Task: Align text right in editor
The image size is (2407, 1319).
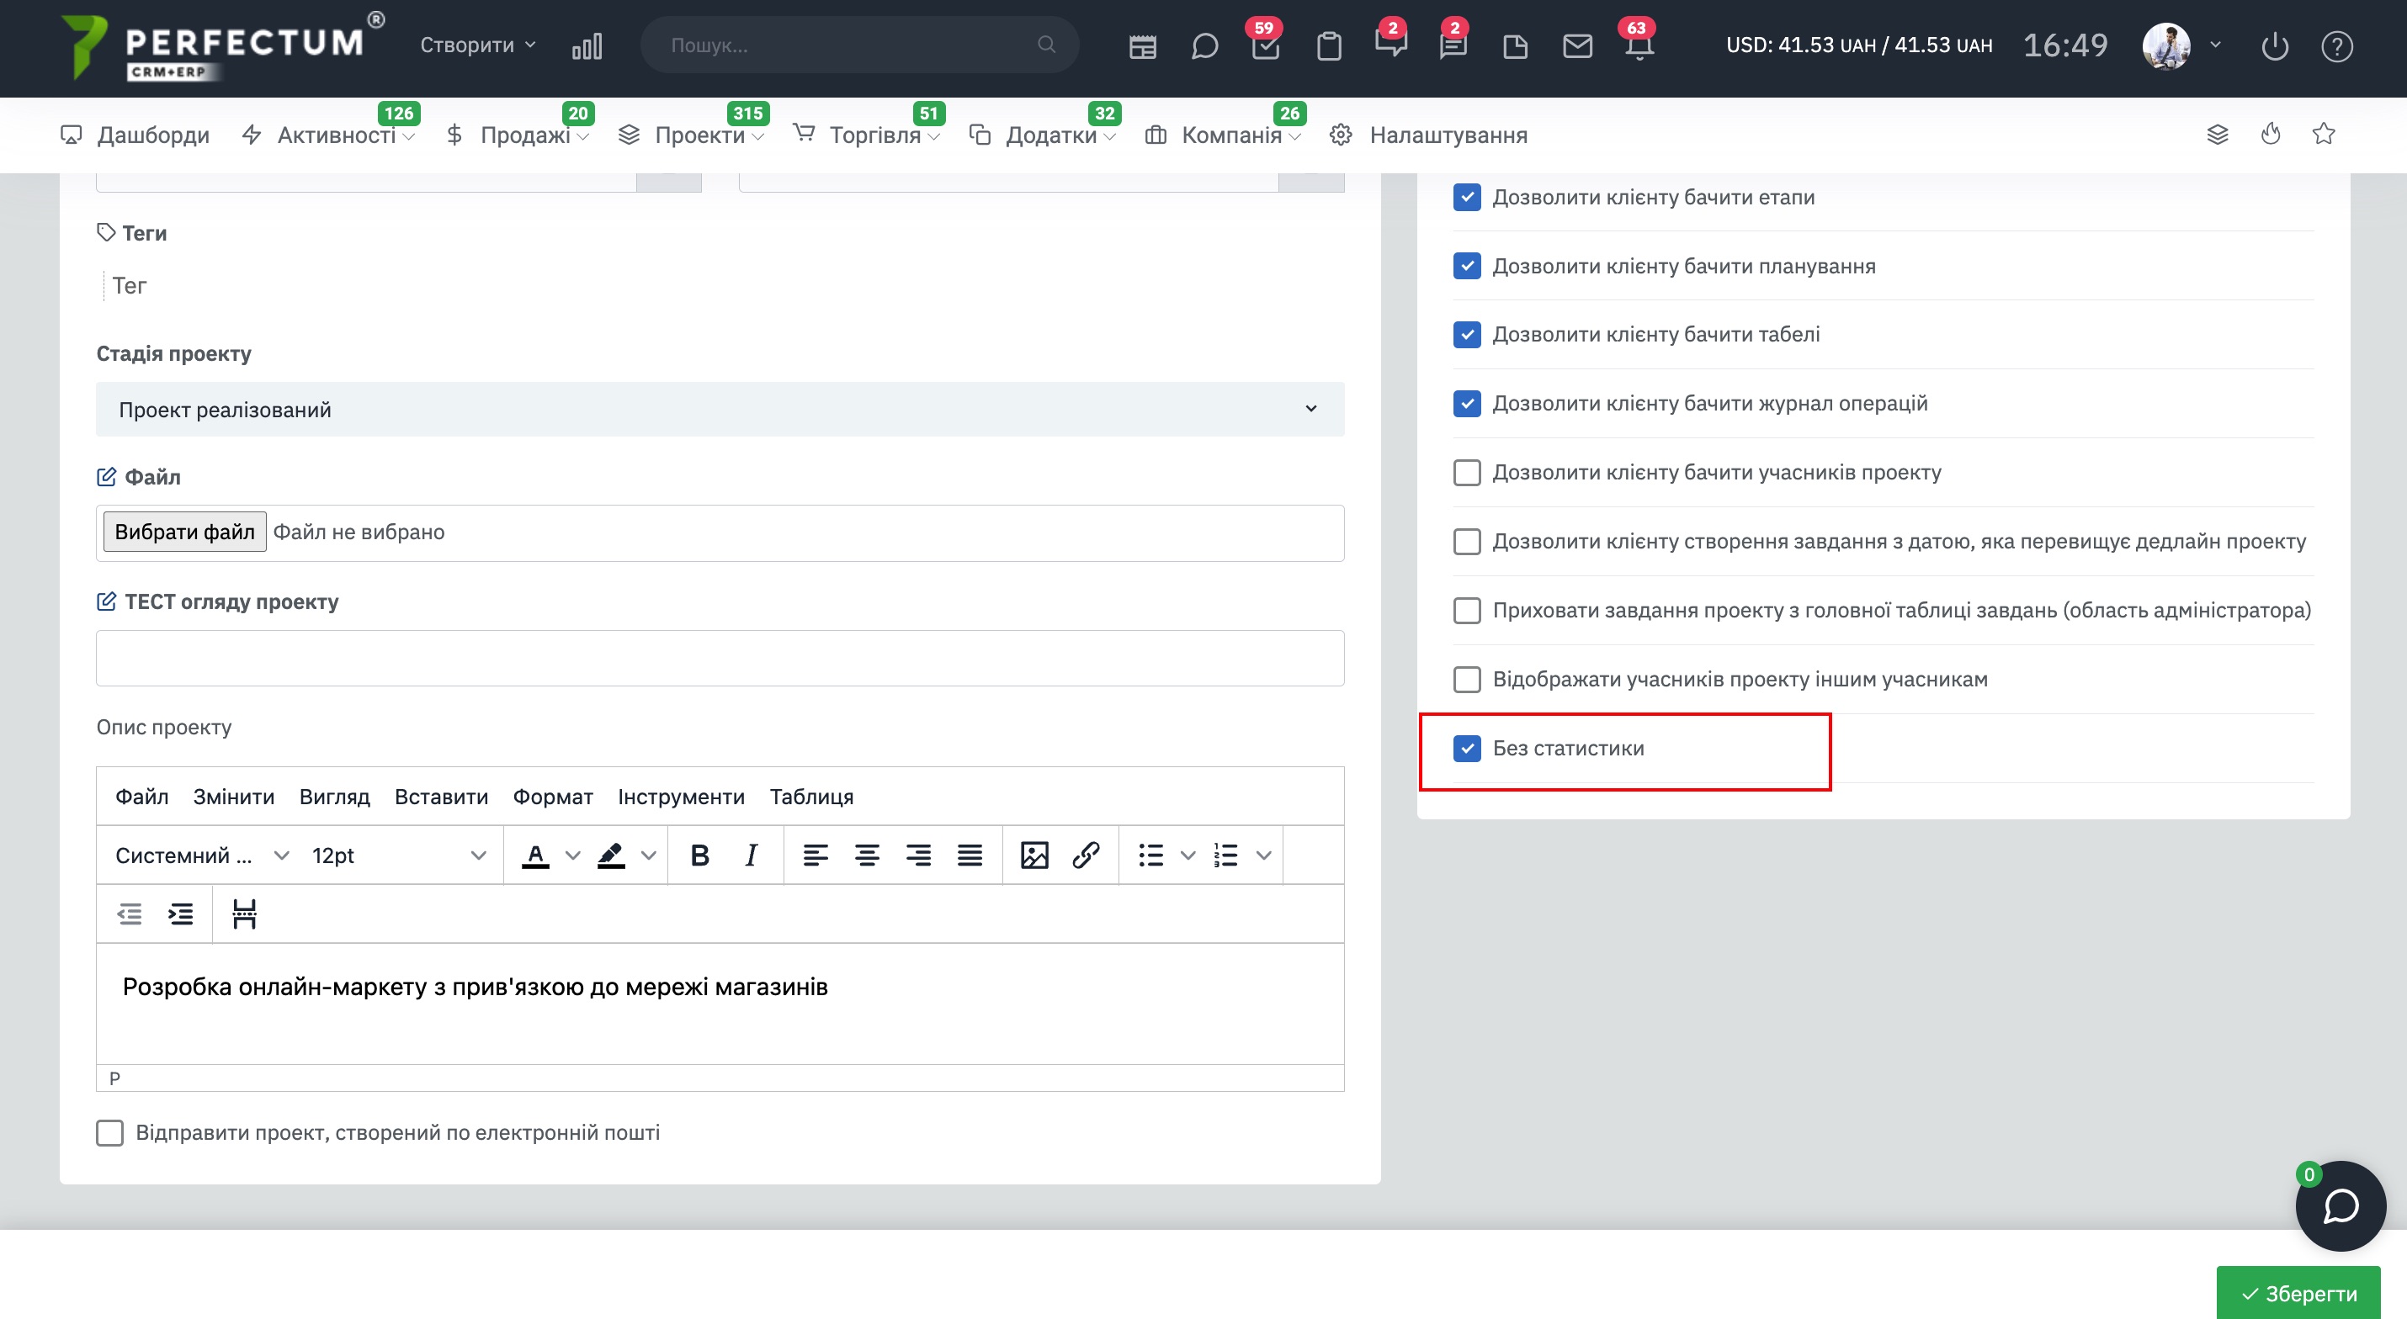Action: [917, 855]
